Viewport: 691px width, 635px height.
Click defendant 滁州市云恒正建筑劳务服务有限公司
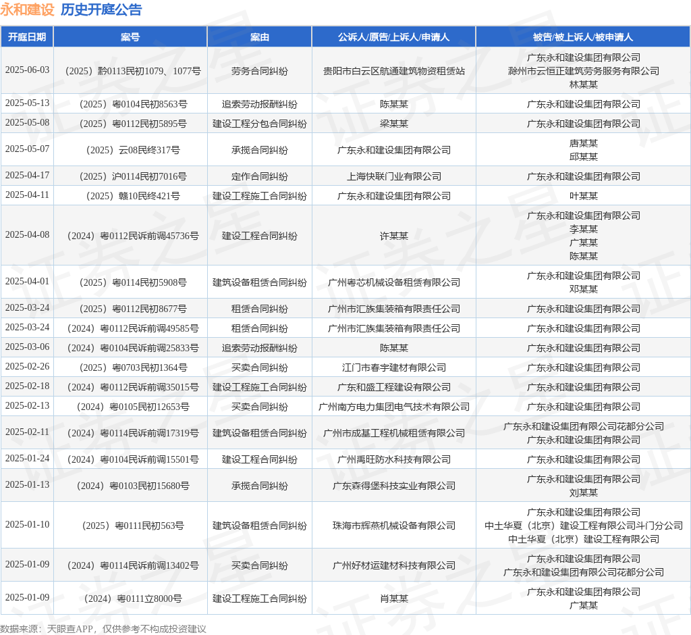584,71
